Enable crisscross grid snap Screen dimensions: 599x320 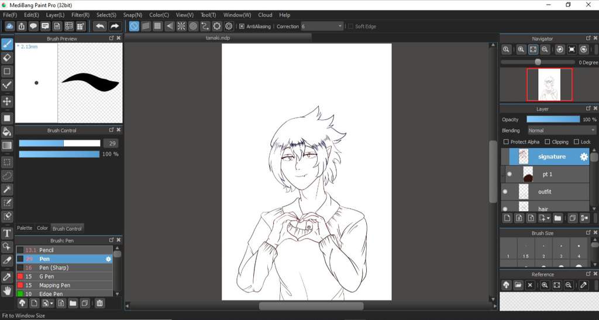[157, 26]
